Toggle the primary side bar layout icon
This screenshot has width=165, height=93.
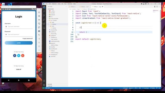point(142,4)
